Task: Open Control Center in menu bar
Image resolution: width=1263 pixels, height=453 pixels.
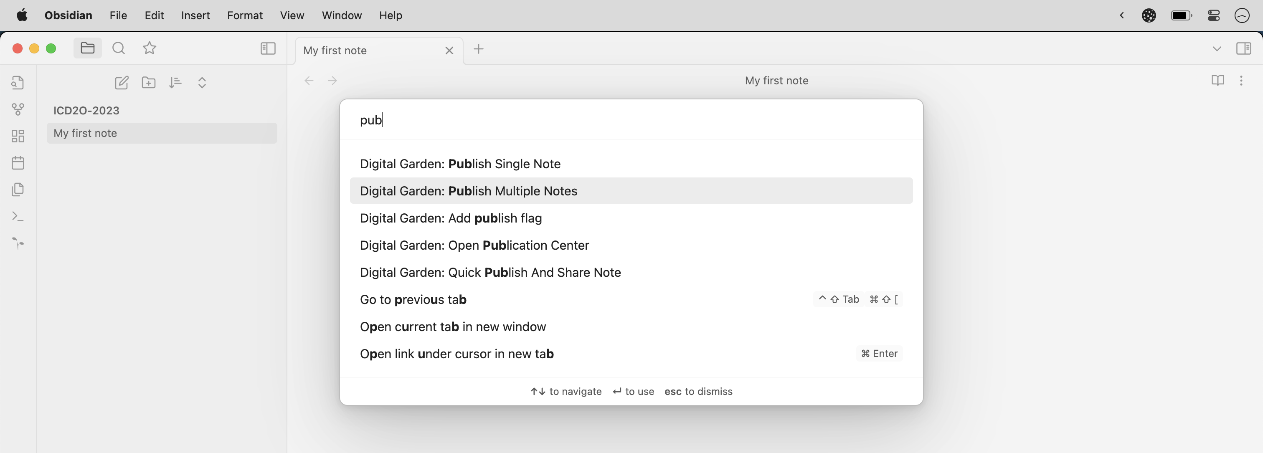Action: tap(1213, 16)
